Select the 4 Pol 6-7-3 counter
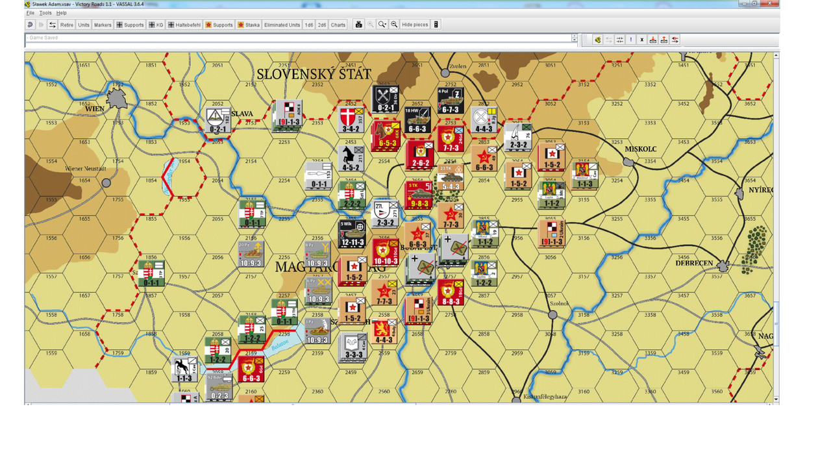Image resolution: width=831 pixels, height=450 pixels. [451, 101]
